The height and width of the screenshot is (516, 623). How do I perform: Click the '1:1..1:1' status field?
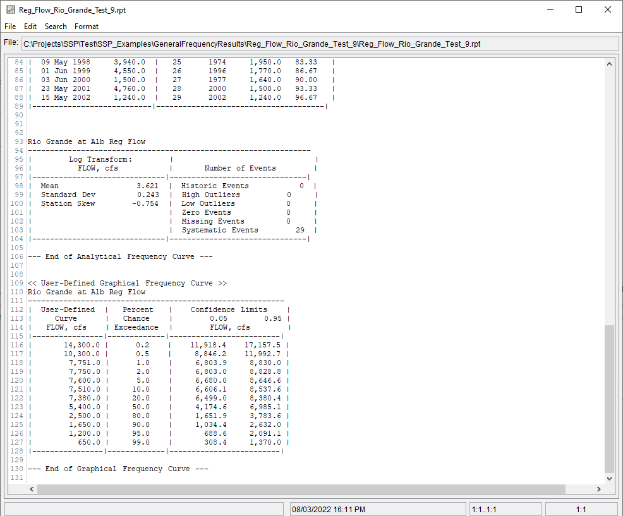point(505,509)
